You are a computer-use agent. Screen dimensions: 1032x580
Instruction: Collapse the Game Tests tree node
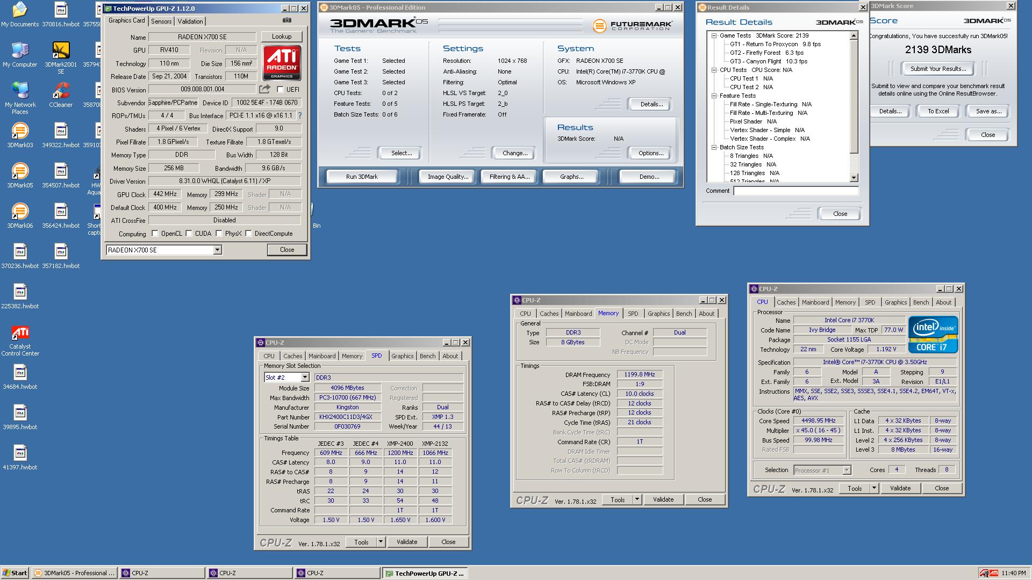coord(714,36)
